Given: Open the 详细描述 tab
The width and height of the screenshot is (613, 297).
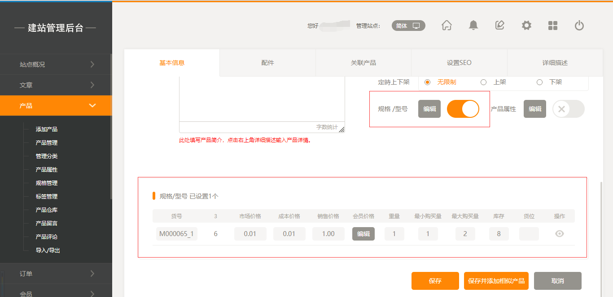Looking at the screenshot, I should [x=555, y=63].
